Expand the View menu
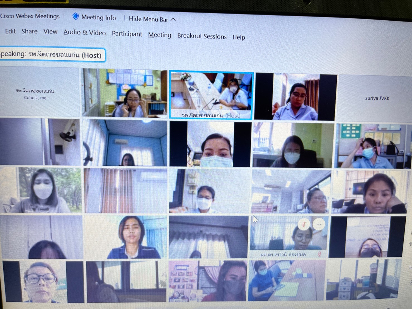The height and width of the screenshot is (309, 412). pyautogui.click(x=50, y=32)
